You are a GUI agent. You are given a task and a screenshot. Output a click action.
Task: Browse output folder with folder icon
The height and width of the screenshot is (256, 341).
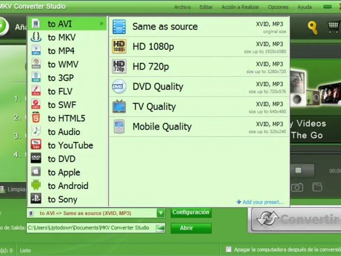coord(160,228)
